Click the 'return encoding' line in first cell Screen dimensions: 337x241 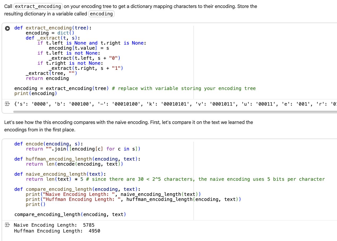(x=47, y=78)
